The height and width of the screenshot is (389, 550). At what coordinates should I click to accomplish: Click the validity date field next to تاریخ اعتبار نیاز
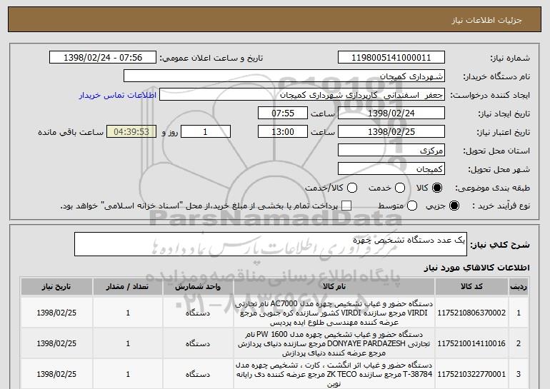391,132
